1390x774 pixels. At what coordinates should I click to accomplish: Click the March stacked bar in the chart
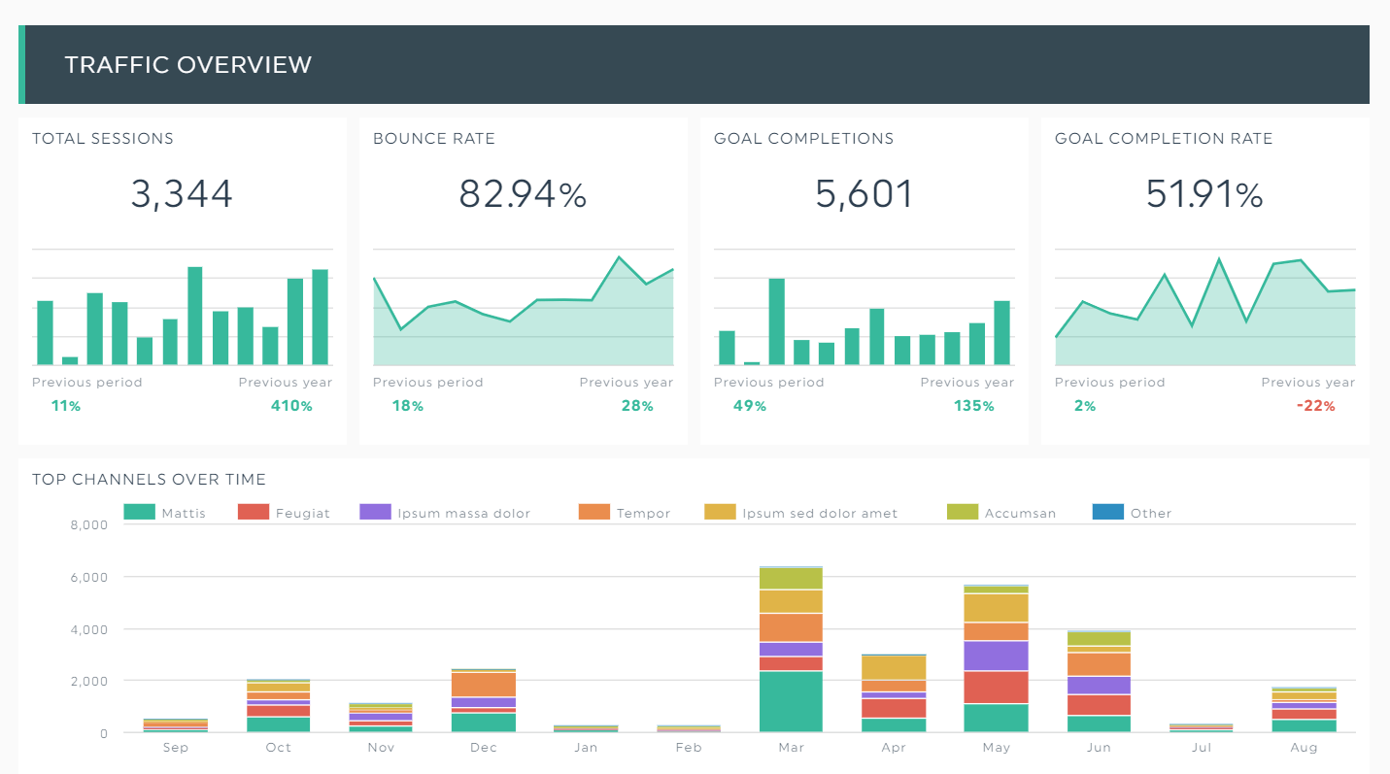pos(791,646)
